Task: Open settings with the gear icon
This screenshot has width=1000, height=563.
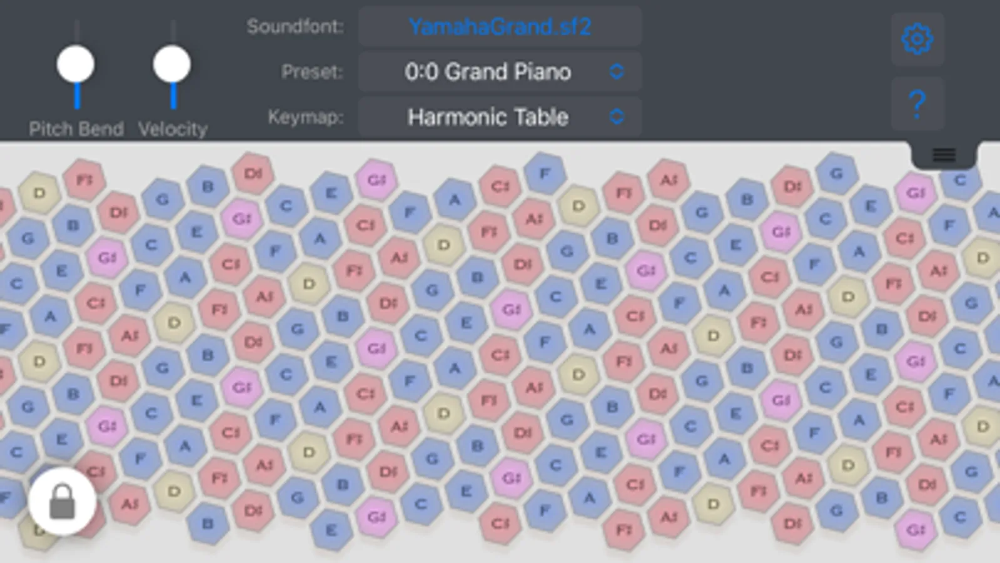Action: click(x=917, y=39)
